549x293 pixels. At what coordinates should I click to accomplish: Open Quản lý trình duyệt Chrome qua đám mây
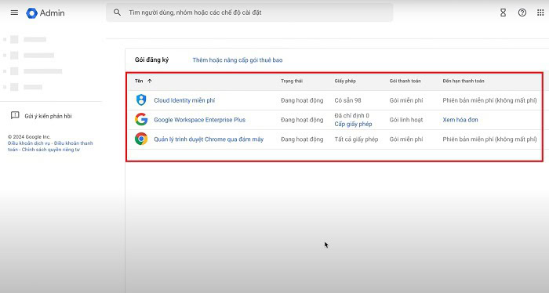point(209,139)
